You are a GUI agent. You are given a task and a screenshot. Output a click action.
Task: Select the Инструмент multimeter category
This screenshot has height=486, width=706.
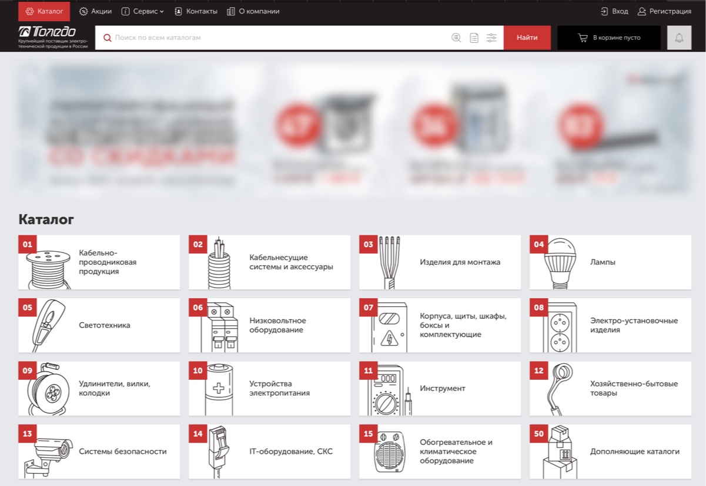[440, 389]
